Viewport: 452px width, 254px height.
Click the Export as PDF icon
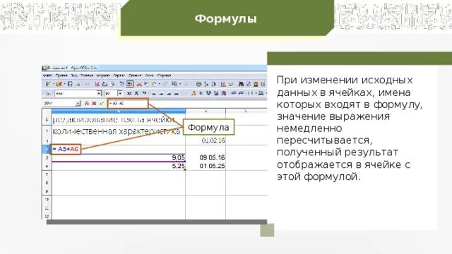97,84
